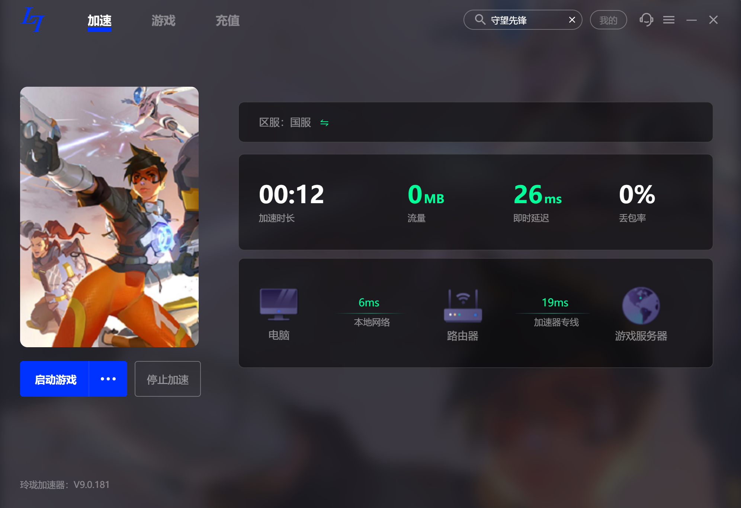The image size is (741, 508).
Task: Click the Overwatch game cover artwork
Action: [109, 217]
